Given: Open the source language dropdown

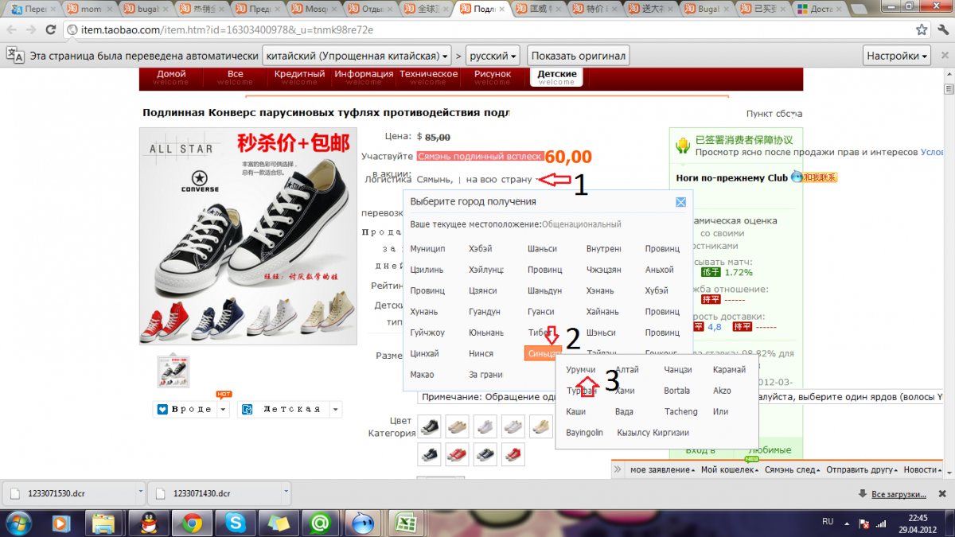Looking at the screenshot, I should tap(358, 56).
